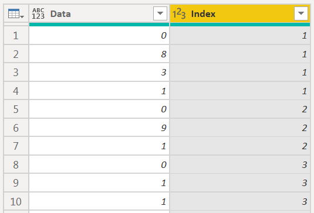This screenshot has width=314, height=213.
Task: Click Data cell in row 1
Action: click(99, 36)
